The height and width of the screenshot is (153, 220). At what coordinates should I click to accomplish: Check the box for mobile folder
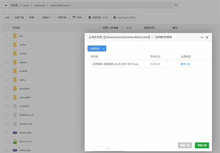click(7, 71)
